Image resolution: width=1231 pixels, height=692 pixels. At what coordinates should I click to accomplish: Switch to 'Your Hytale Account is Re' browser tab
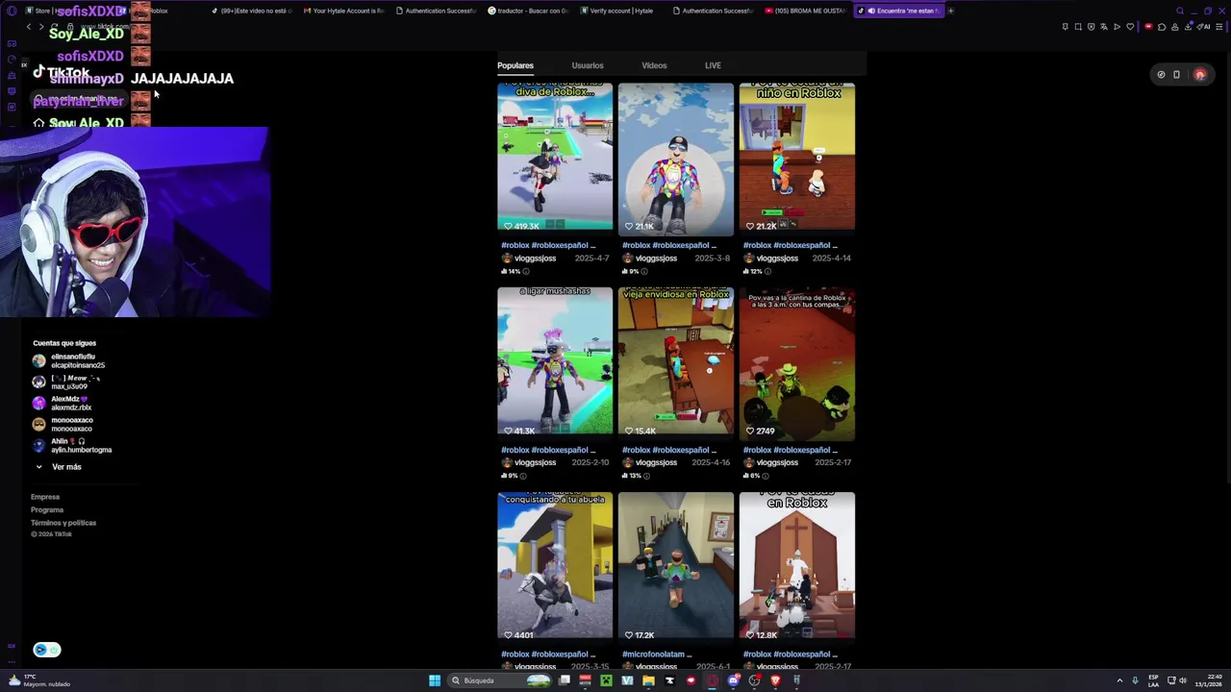(x=343, y=11)
